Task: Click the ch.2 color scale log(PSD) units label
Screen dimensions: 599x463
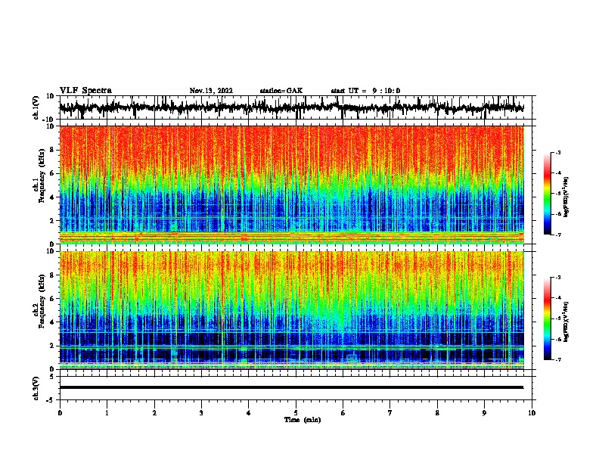Action: [x=566, y=322]
